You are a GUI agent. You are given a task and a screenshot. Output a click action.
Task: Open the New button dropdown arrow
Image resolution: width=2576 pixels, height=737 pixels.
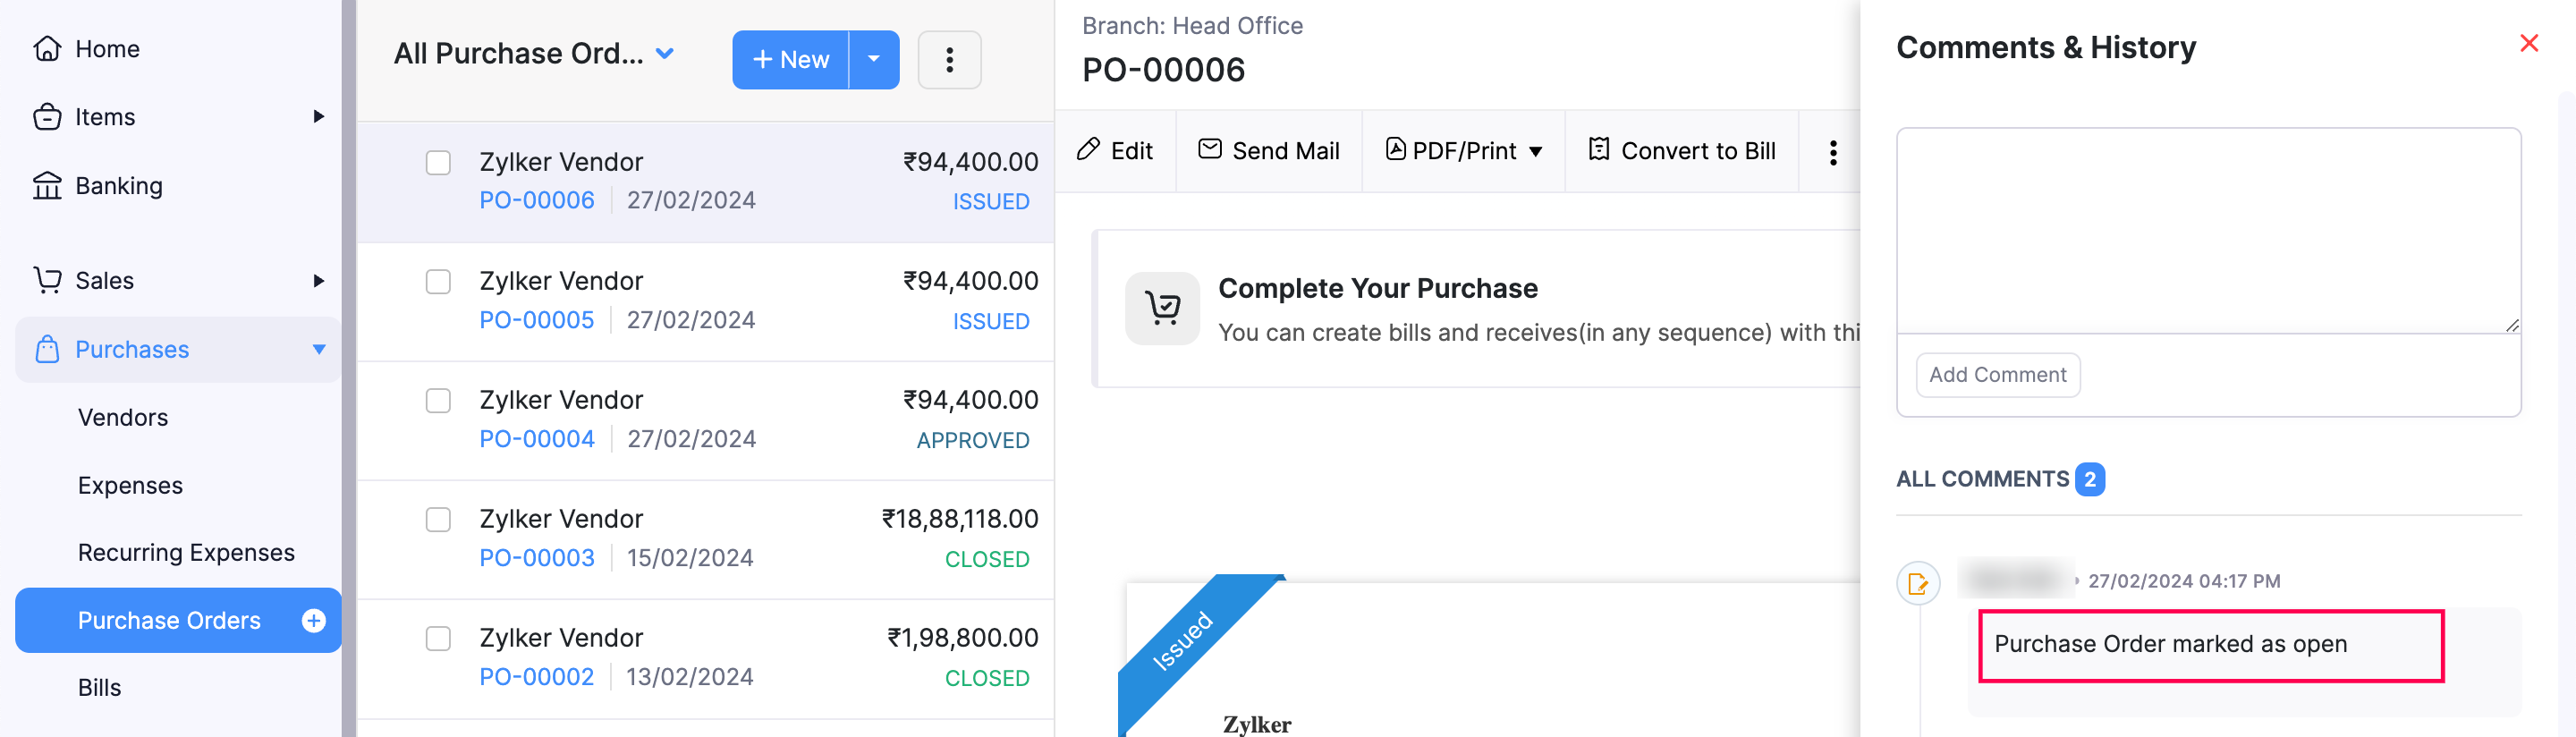(874, 60)
